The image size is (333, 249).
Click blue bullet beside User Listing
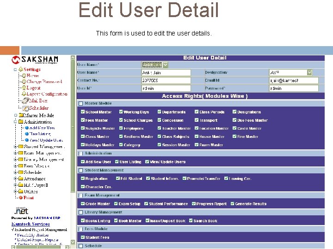click(x=27, y=134)
